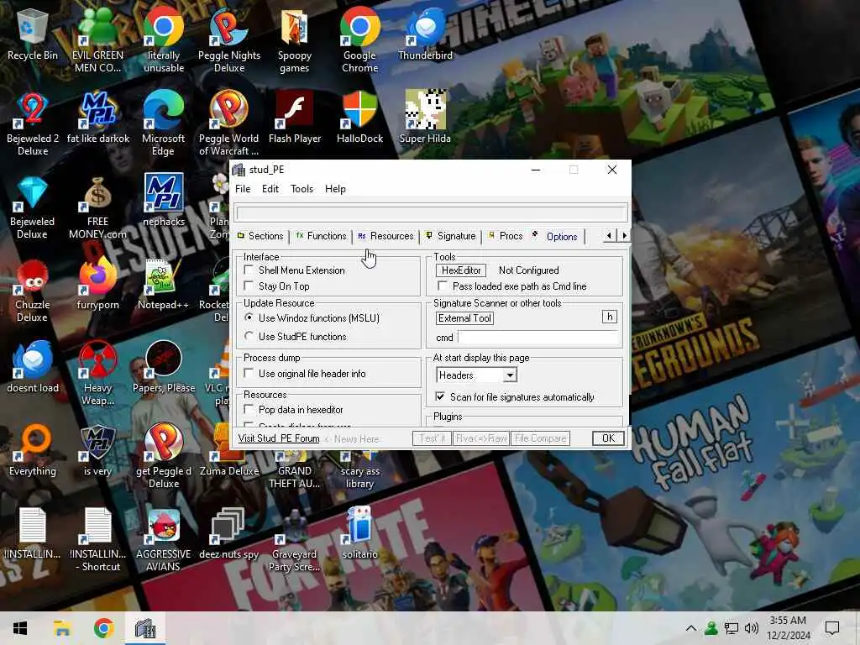Image resolution: width=860 pixels, height=645 pixels.
Task: Show hidden icons in system tray
Action: [x=691, y=628]
